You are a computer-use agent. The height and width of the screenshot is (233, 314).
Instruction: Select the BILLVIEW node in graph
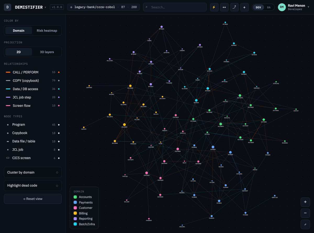[110, 59]
